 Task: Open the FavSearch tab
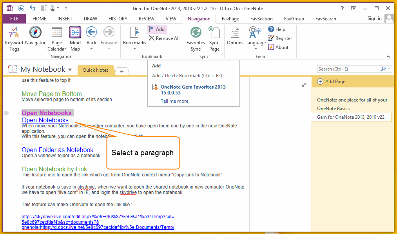(326, 19)
